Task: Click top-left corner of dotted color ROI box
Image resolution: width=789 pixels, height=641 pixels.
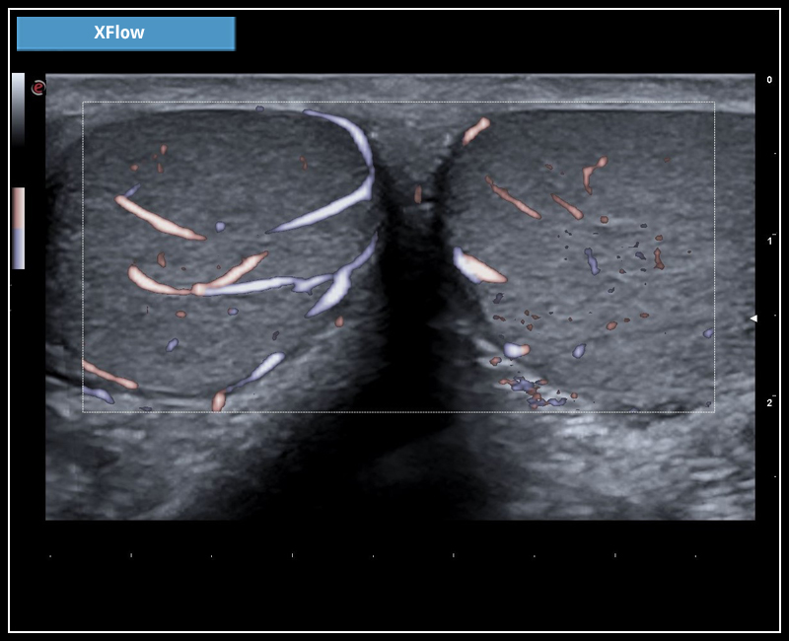Action: [x=83, y=103]
